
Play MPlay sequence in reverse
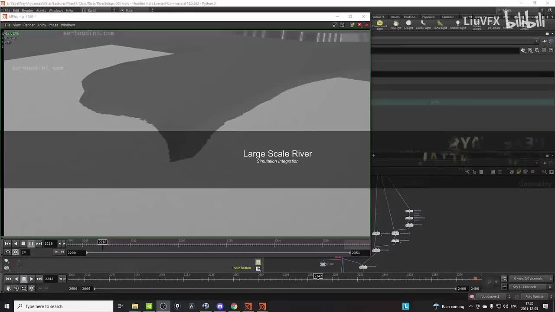(16, 244)
